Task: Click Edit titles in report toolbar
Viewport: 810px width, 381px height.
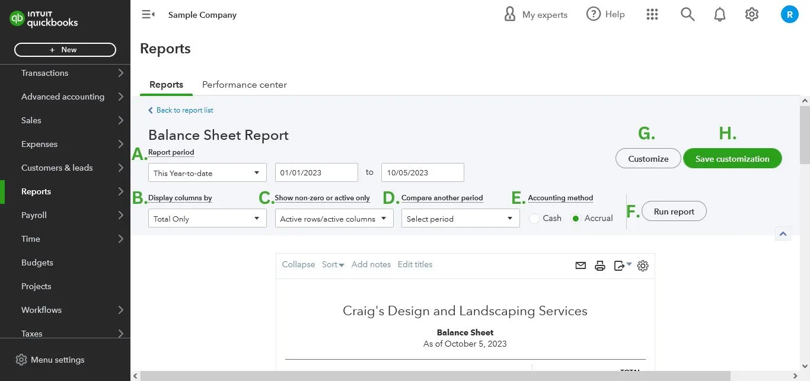Action: (415, 264)
